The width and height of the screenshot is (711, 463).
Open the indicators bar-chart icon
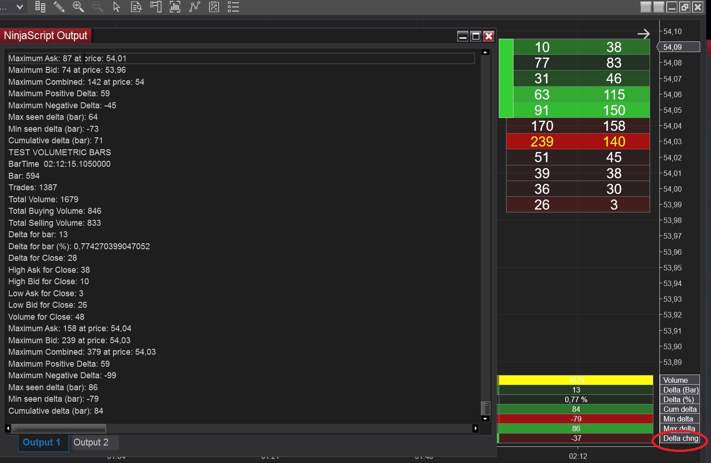point(175,7)
